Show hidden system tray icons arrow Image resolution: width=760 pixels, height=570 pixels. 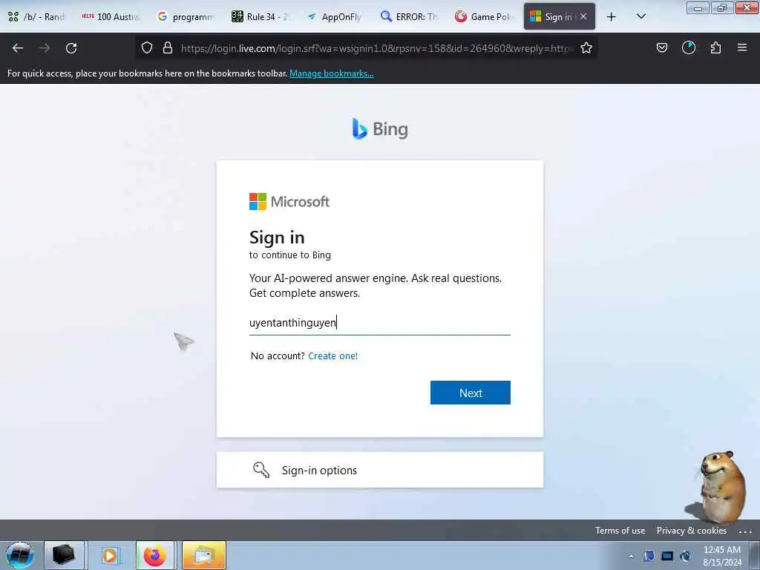click(631, 556)
